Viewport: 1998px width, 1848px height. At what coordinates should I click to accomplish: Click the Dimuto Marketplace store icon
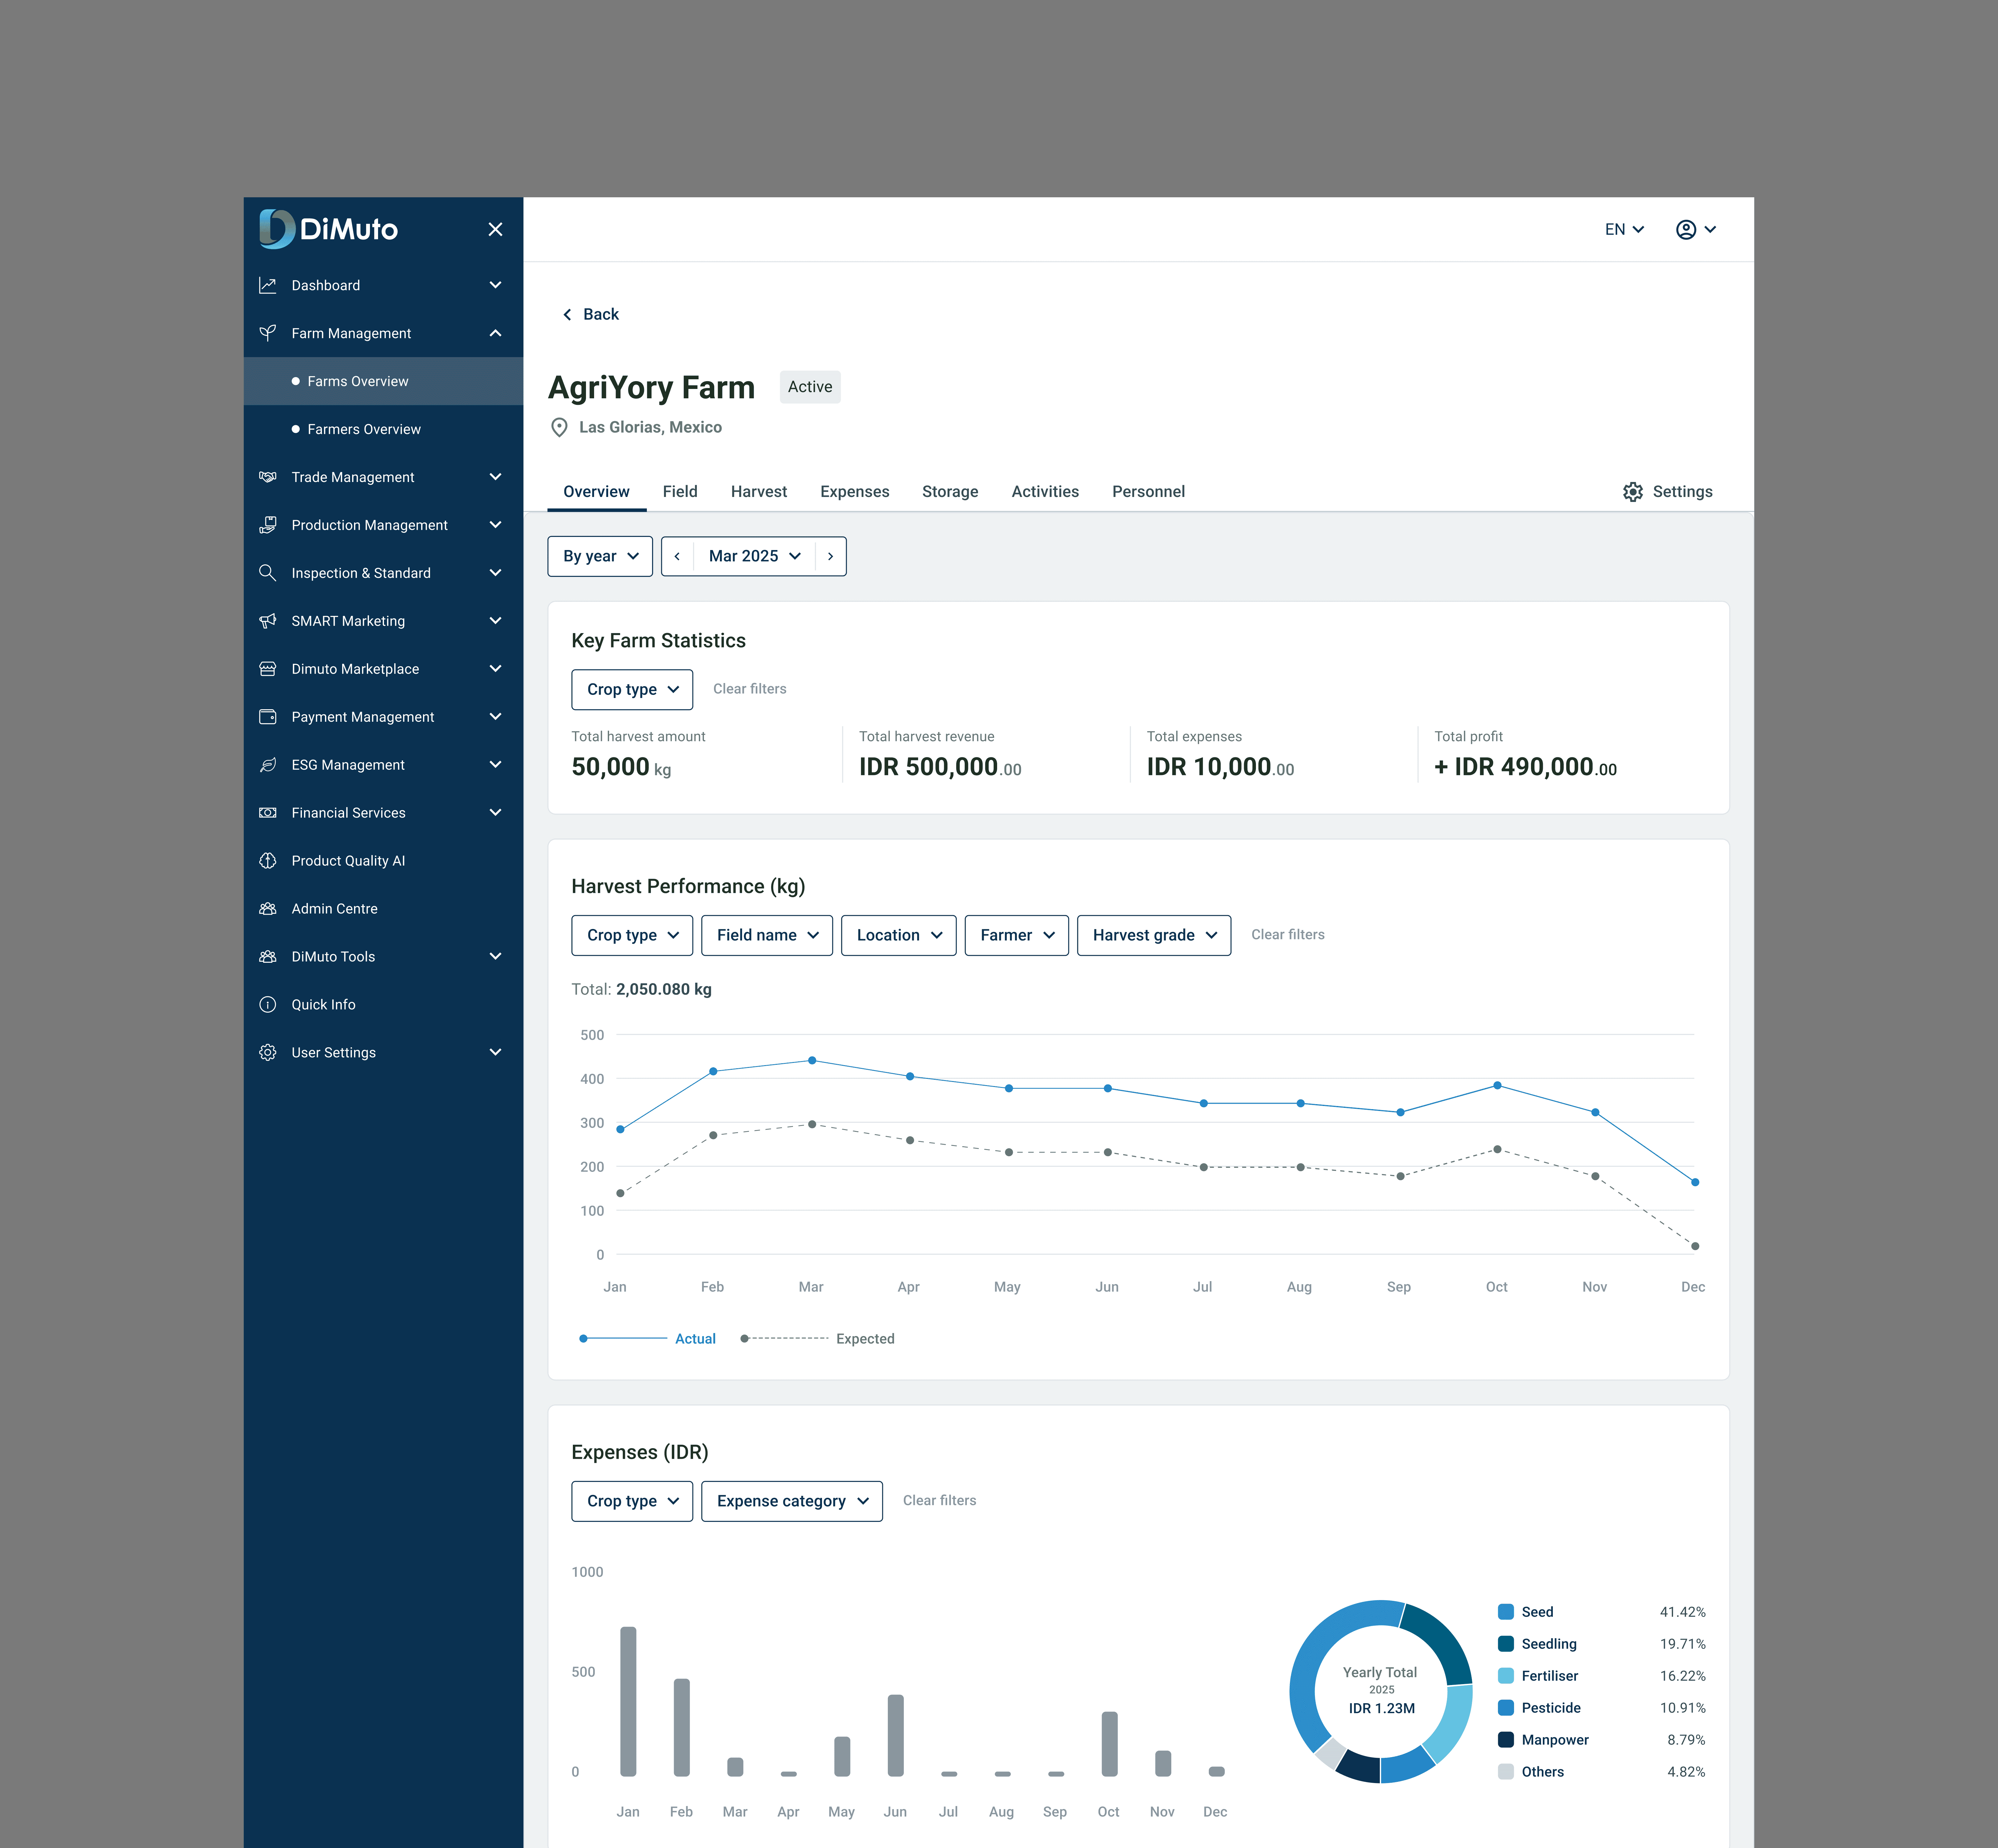(267, 669)
